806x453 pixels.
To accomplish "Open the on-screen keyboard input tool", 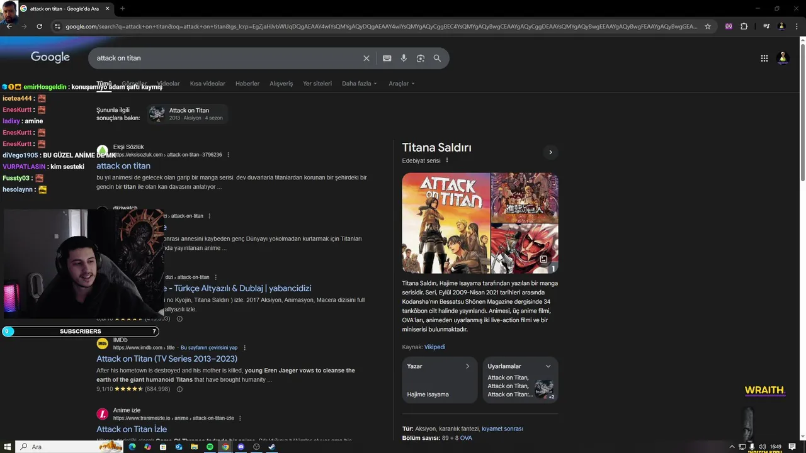I will point(387,58).
